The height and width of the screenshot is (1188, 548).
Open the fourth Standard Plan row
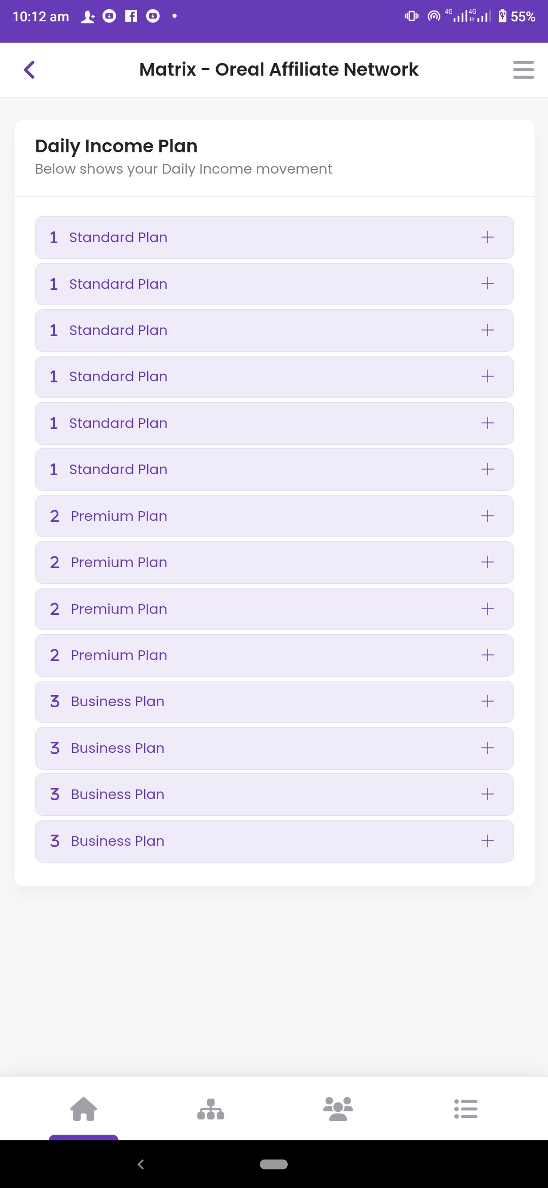(274, 377)
